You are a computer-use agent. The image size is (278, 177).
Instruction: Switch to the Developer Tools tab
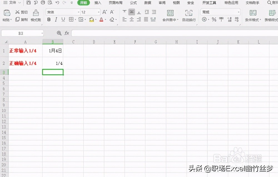click(x=209, y=3)
